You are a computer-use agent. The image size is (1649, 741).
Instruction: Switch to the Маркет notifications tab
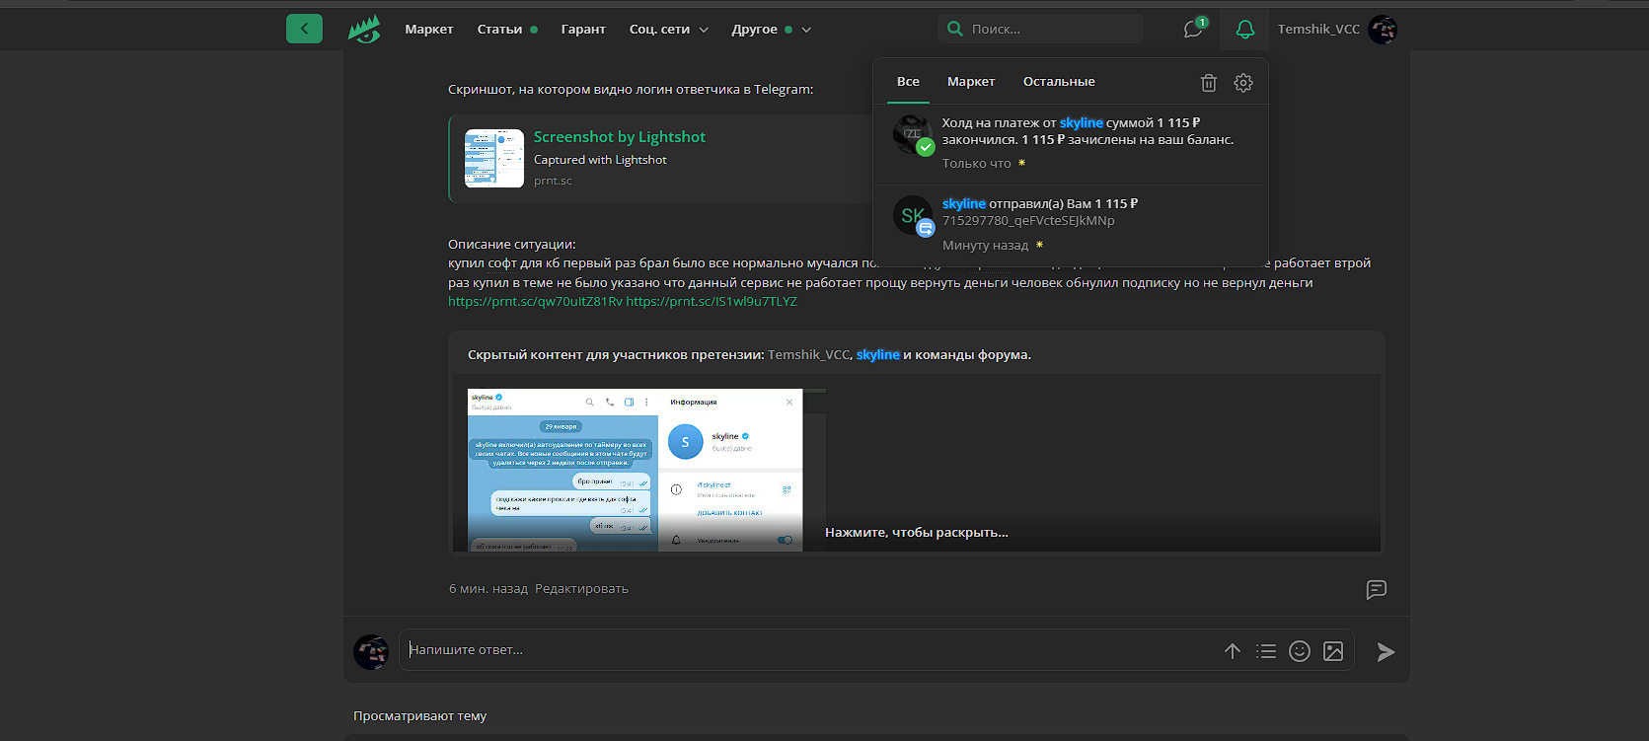tap(971, 82)
